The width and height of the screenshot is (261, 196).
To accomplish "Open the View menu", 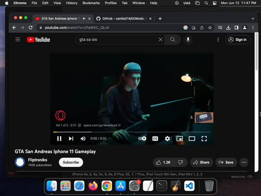I will pyautogui.click(x=57, y=3).
